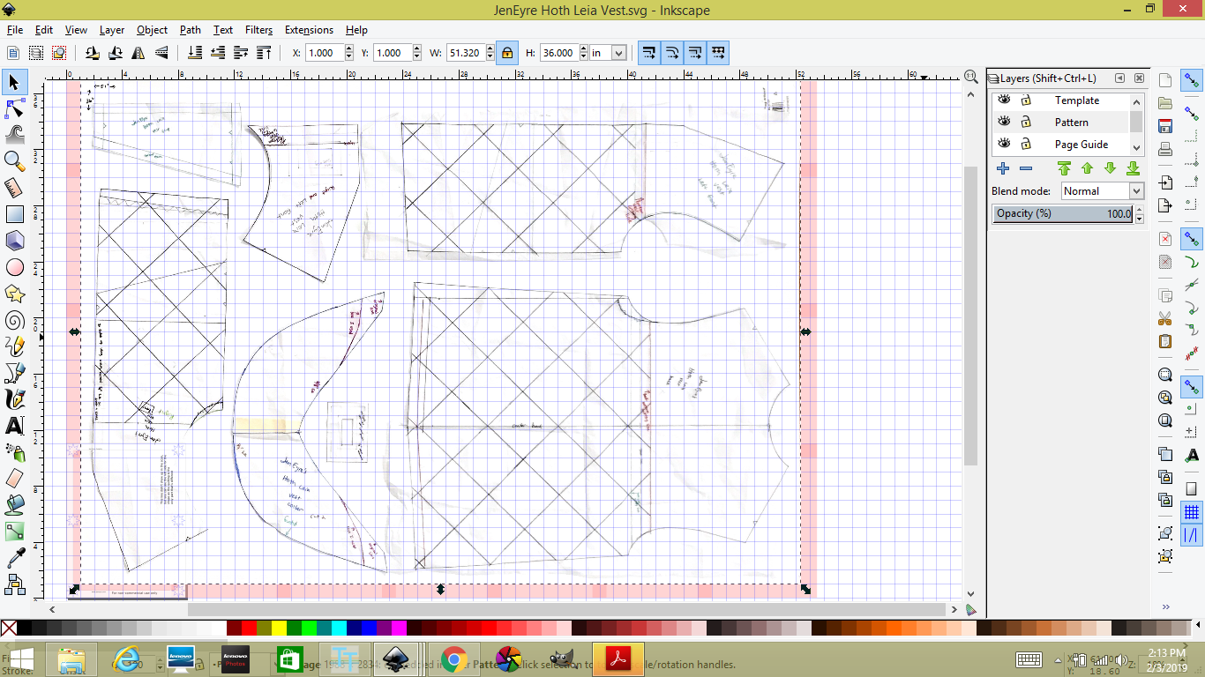This screenshot has height=677, width=1205.
Task: Add a new layer with plus button
Action: (x=1003, y=168)
